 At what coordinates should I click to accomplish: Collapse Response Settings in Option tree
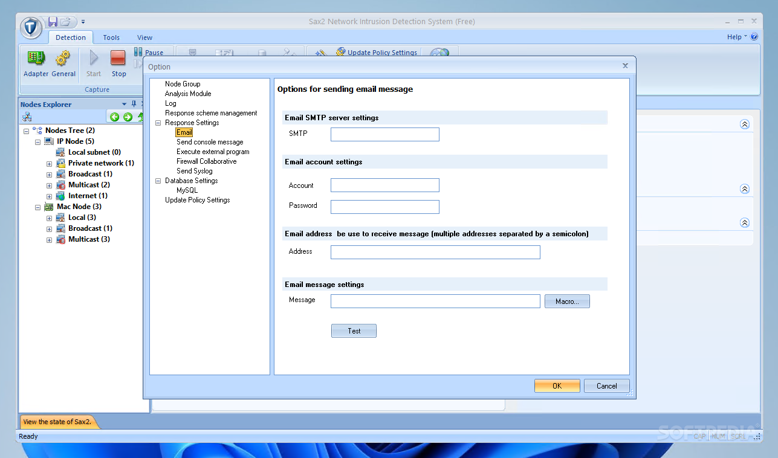coord(158,123)
